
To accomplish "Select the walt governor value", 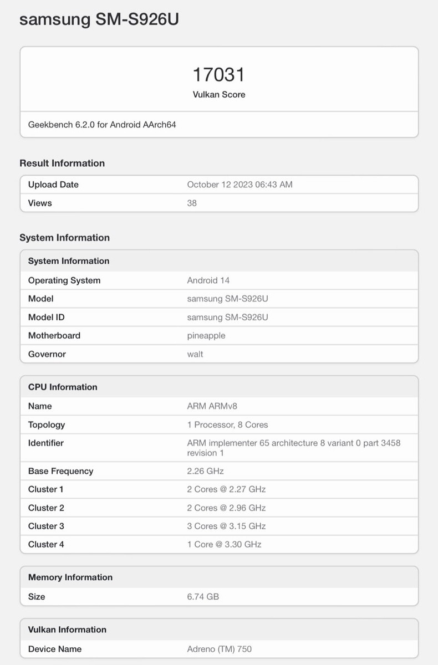I will [x=195, y=354].
